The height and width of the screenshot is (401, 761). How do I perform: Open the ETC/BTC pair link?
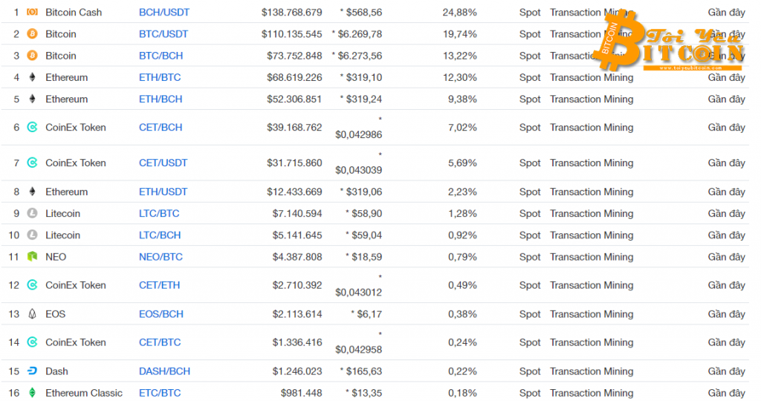click(x=159, y=393)
